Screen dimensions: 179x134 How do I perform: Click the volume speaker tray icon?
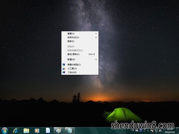[160, 131]
